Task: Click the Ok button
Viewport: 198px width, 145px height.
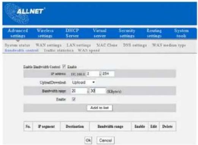Action: [88, 140]
